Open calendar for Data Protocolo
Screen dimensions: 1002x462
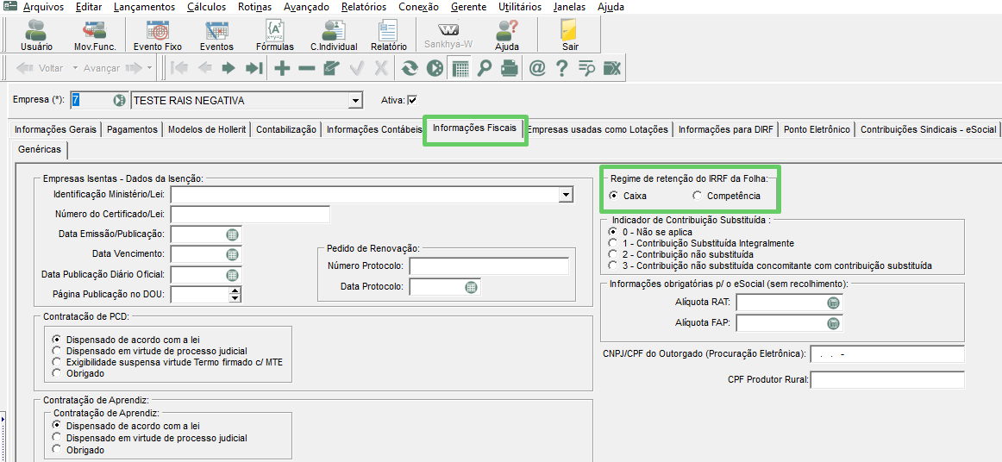(471, 287)
